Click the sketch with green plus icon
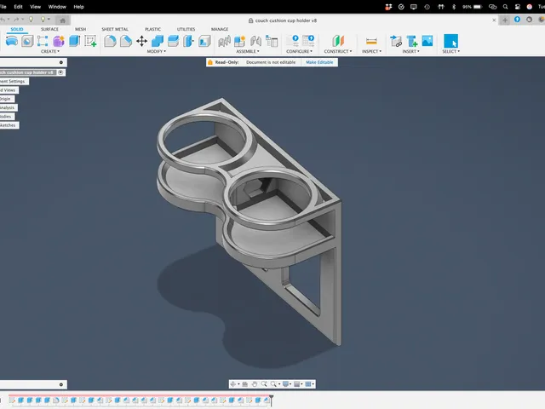Screen dimensions: 545x409 click(x=90, y=41)
